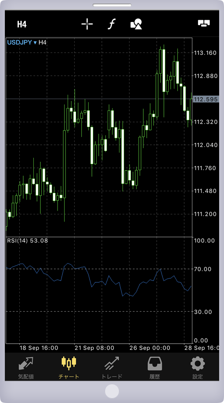
Task: Open the new order trade icon
Action: [204, 23]
